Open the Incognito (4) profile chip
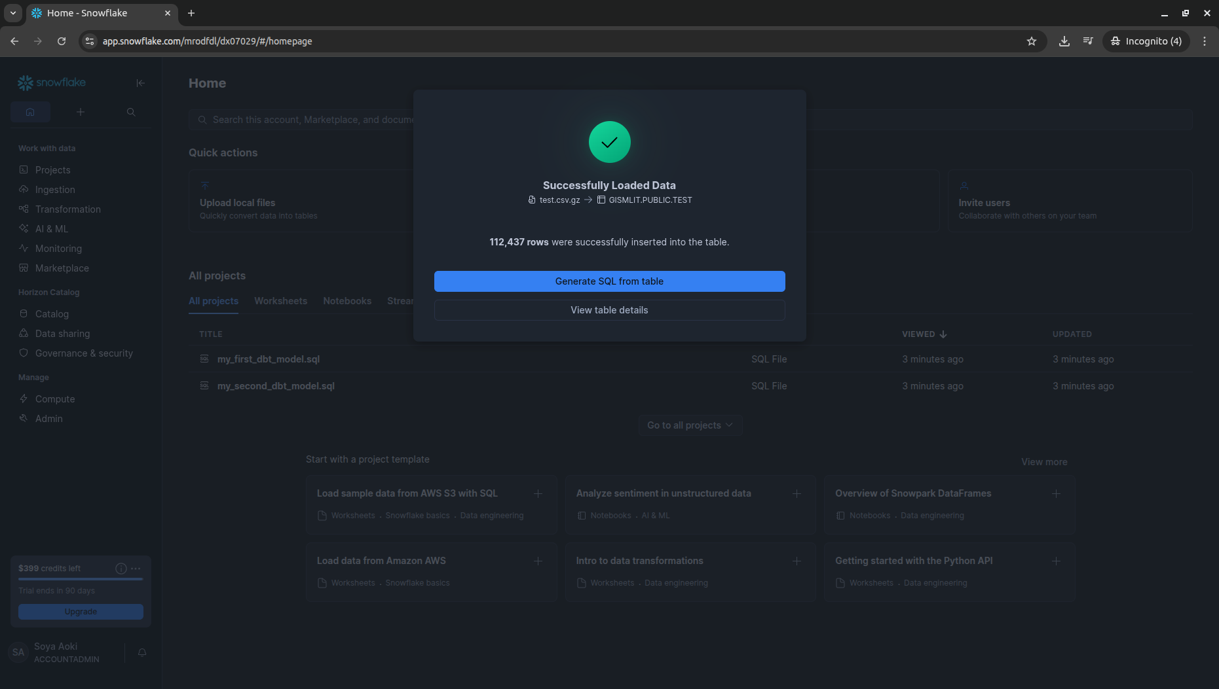Image resolution: width=1219 pixels, height=689 pixels. [x=1146, y=41]
